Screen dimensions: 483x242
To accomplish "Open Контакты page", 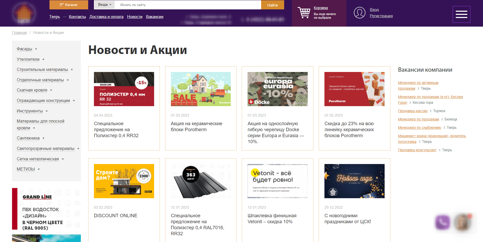I will (77, 17).
